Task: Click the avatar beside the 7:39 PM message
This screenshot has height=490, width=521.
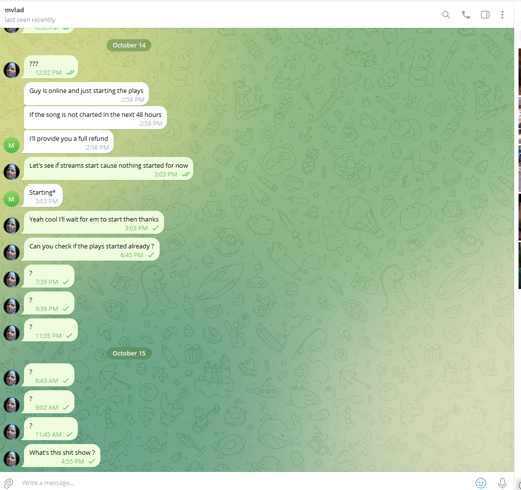Action: (x=11, y=279)
